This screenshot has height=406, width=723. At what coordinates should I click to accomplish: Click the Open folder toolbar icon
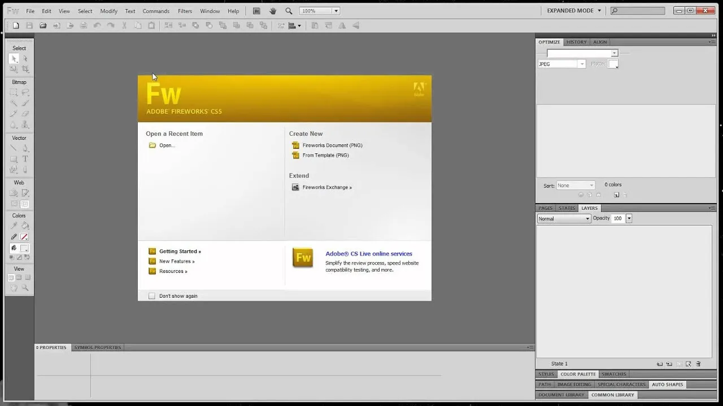tap(43, 25)
